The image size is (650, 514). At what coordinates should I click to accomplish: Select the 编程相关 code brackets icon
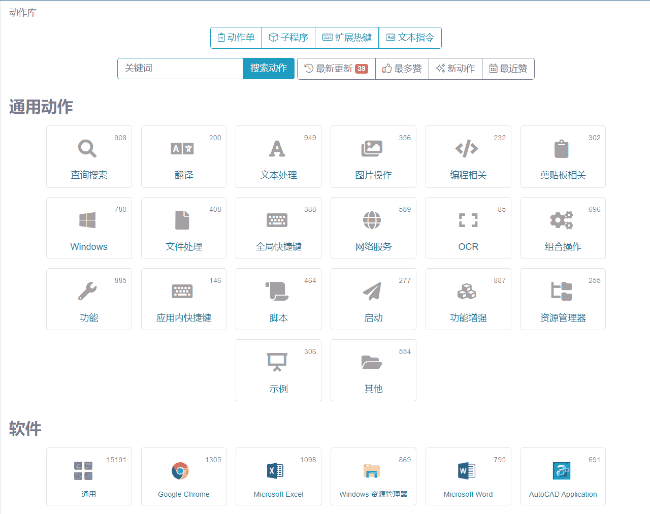click(x=467, y=148)
